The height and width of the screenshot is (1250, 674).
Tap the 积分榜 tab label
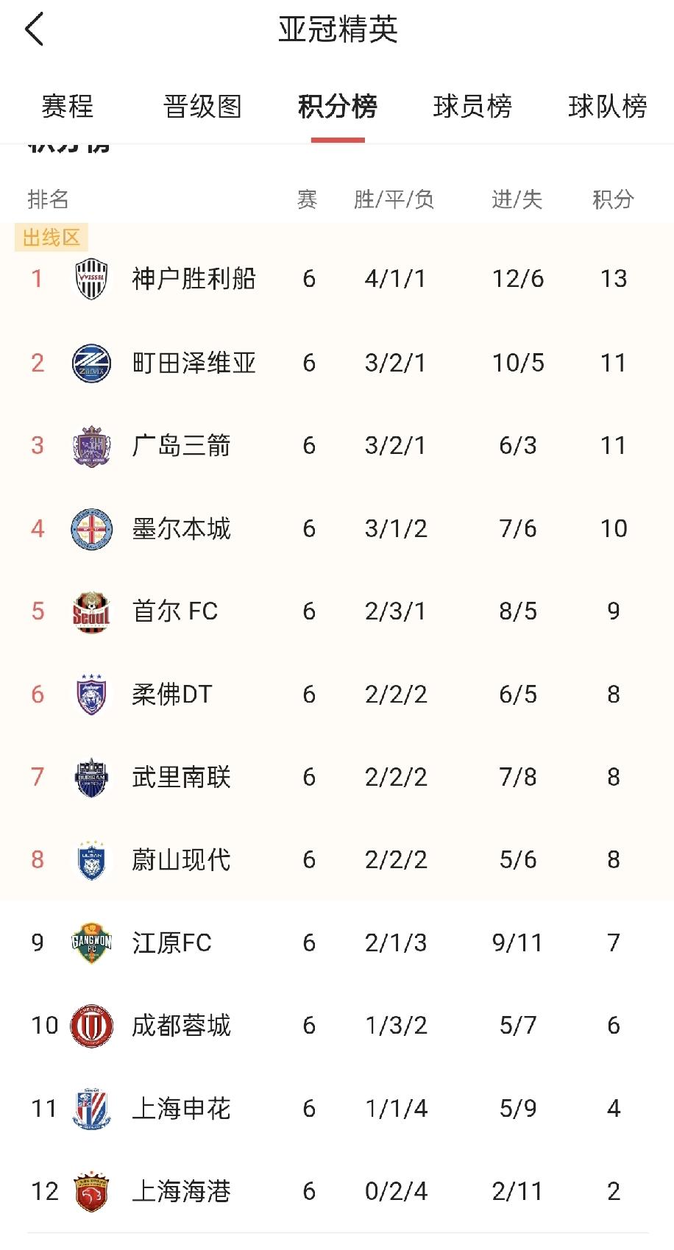click(338, 107)
